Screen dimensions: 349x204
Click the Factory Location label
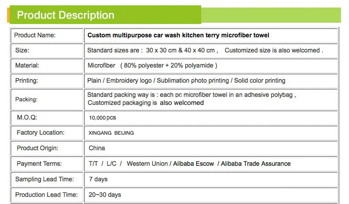pyautogui.click(x=41, y=132)
